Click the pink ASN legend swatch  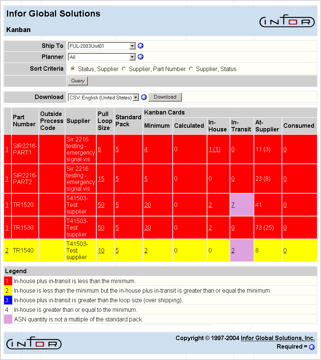point(8,320)
